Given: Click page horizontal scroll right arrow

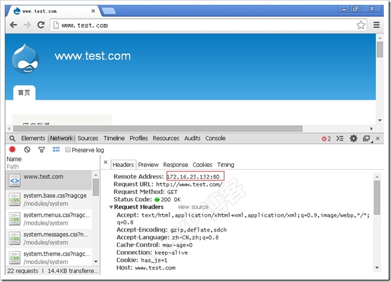Looking at the screenshot, I should (x=371, y=129).
